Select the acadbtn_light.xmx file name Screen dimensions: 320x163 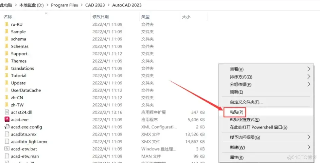coord(29,141)
